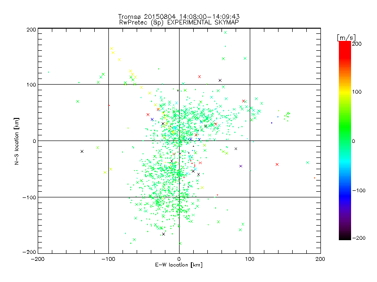This screenshot has height=282, width=377.
Task: Click the 'E-W location [km]' axis label
Action: pos(179,265)
